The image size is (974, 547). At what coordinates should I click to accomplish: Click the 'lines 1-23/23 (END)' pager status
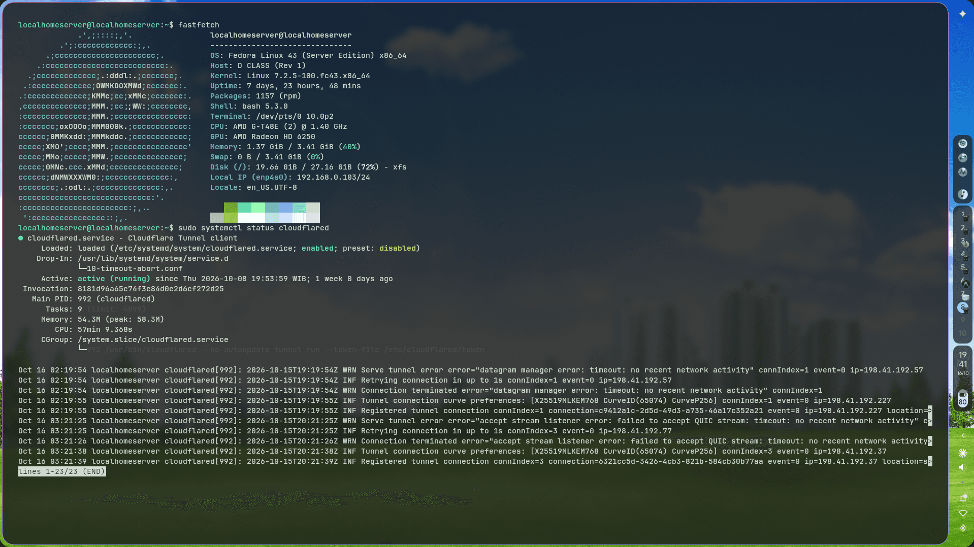[x=62, y=471]
